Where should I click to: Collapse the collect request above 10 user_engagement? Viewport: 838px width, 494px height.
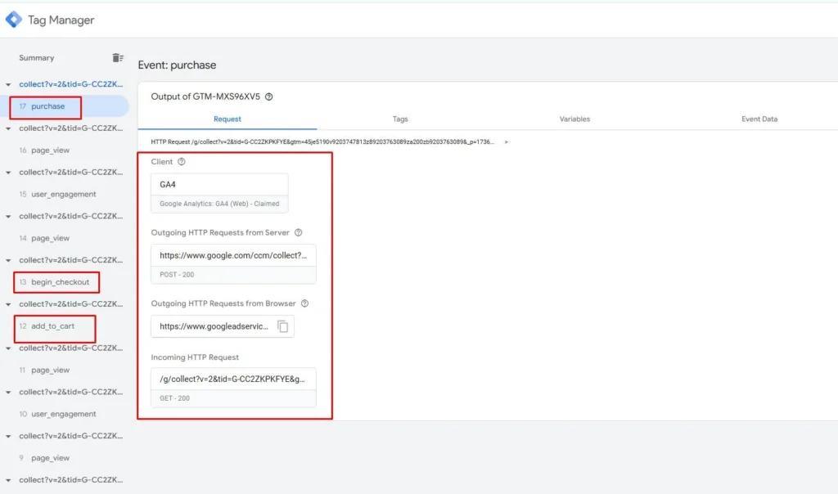8,392
